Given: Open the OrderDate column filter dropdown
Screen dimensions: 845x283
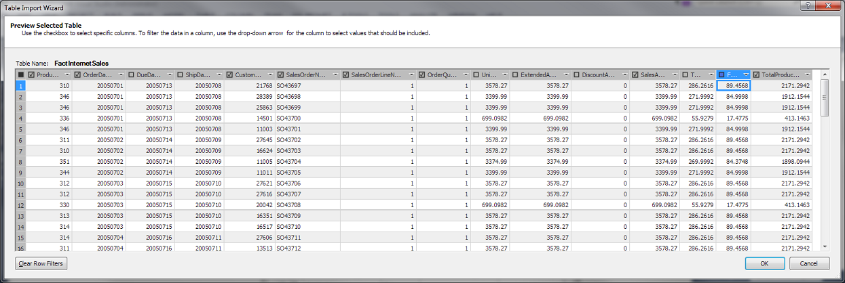Looking at the screenshot, I should click(120, 74).
